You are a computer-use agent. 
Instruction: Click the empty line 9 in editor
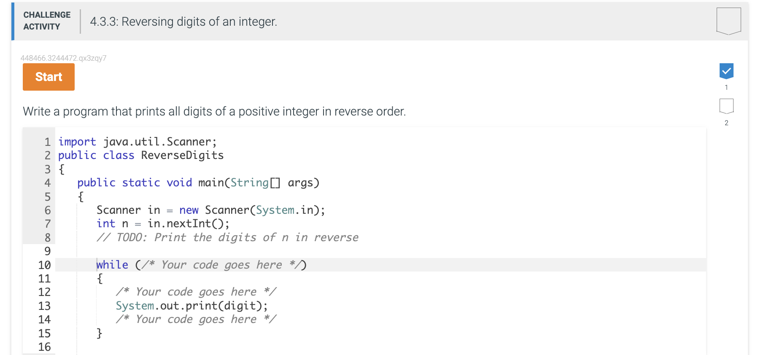[380, 251]
